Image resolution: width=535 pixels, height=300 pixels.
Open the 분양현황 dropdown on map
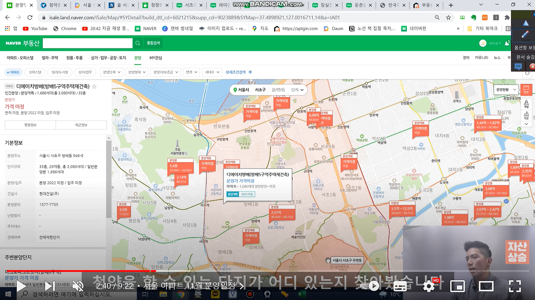pos(505,90)
